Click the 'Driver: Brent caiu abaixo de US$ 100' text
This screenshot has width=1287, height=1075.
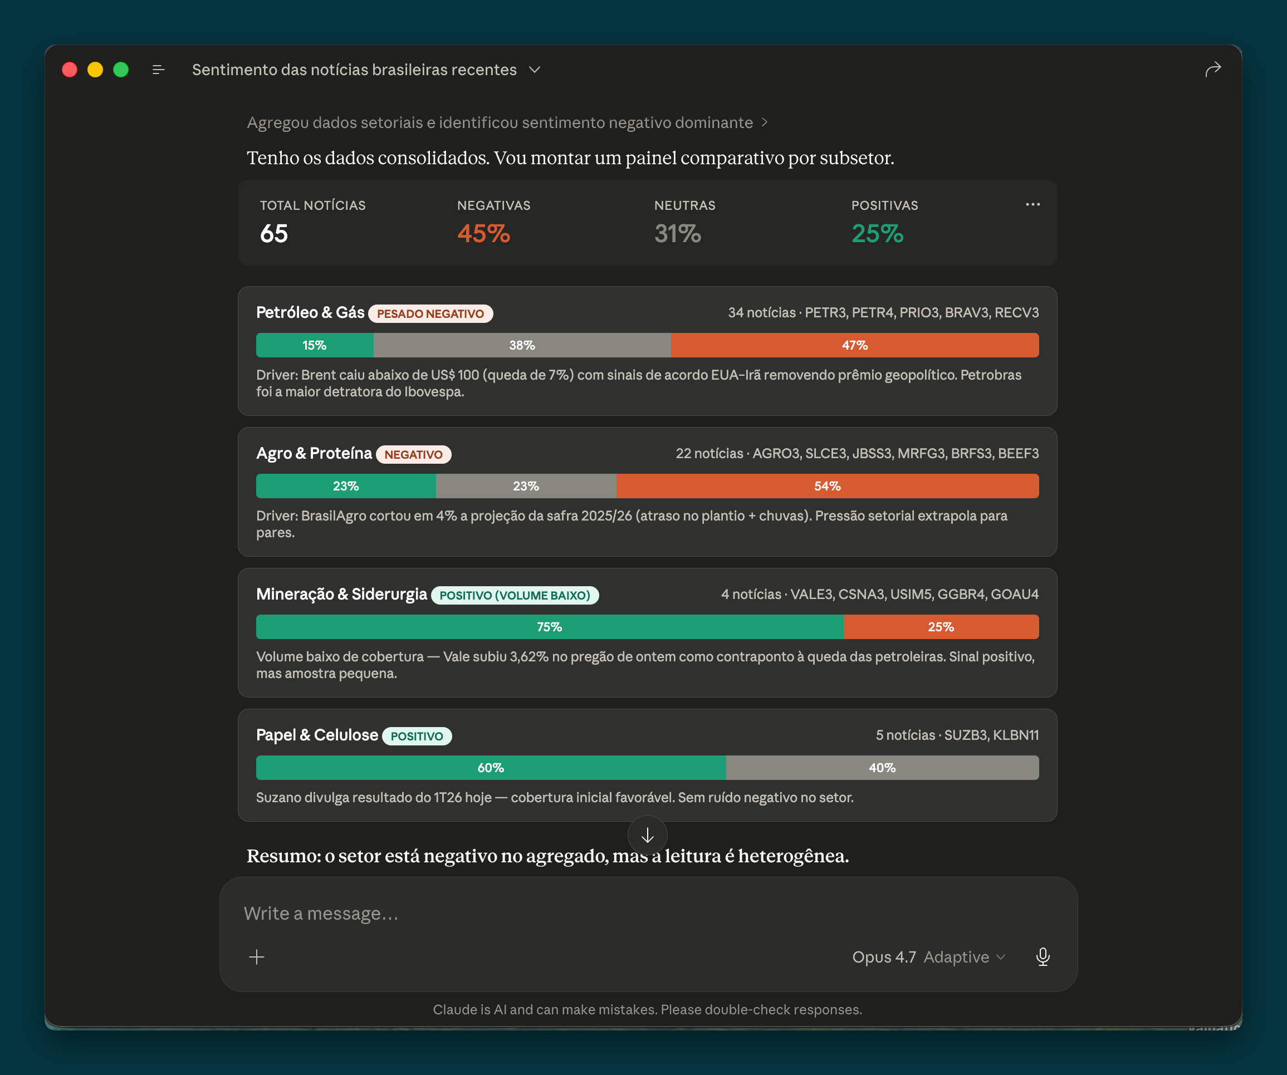pyautogui.click(x=639, y=384)
